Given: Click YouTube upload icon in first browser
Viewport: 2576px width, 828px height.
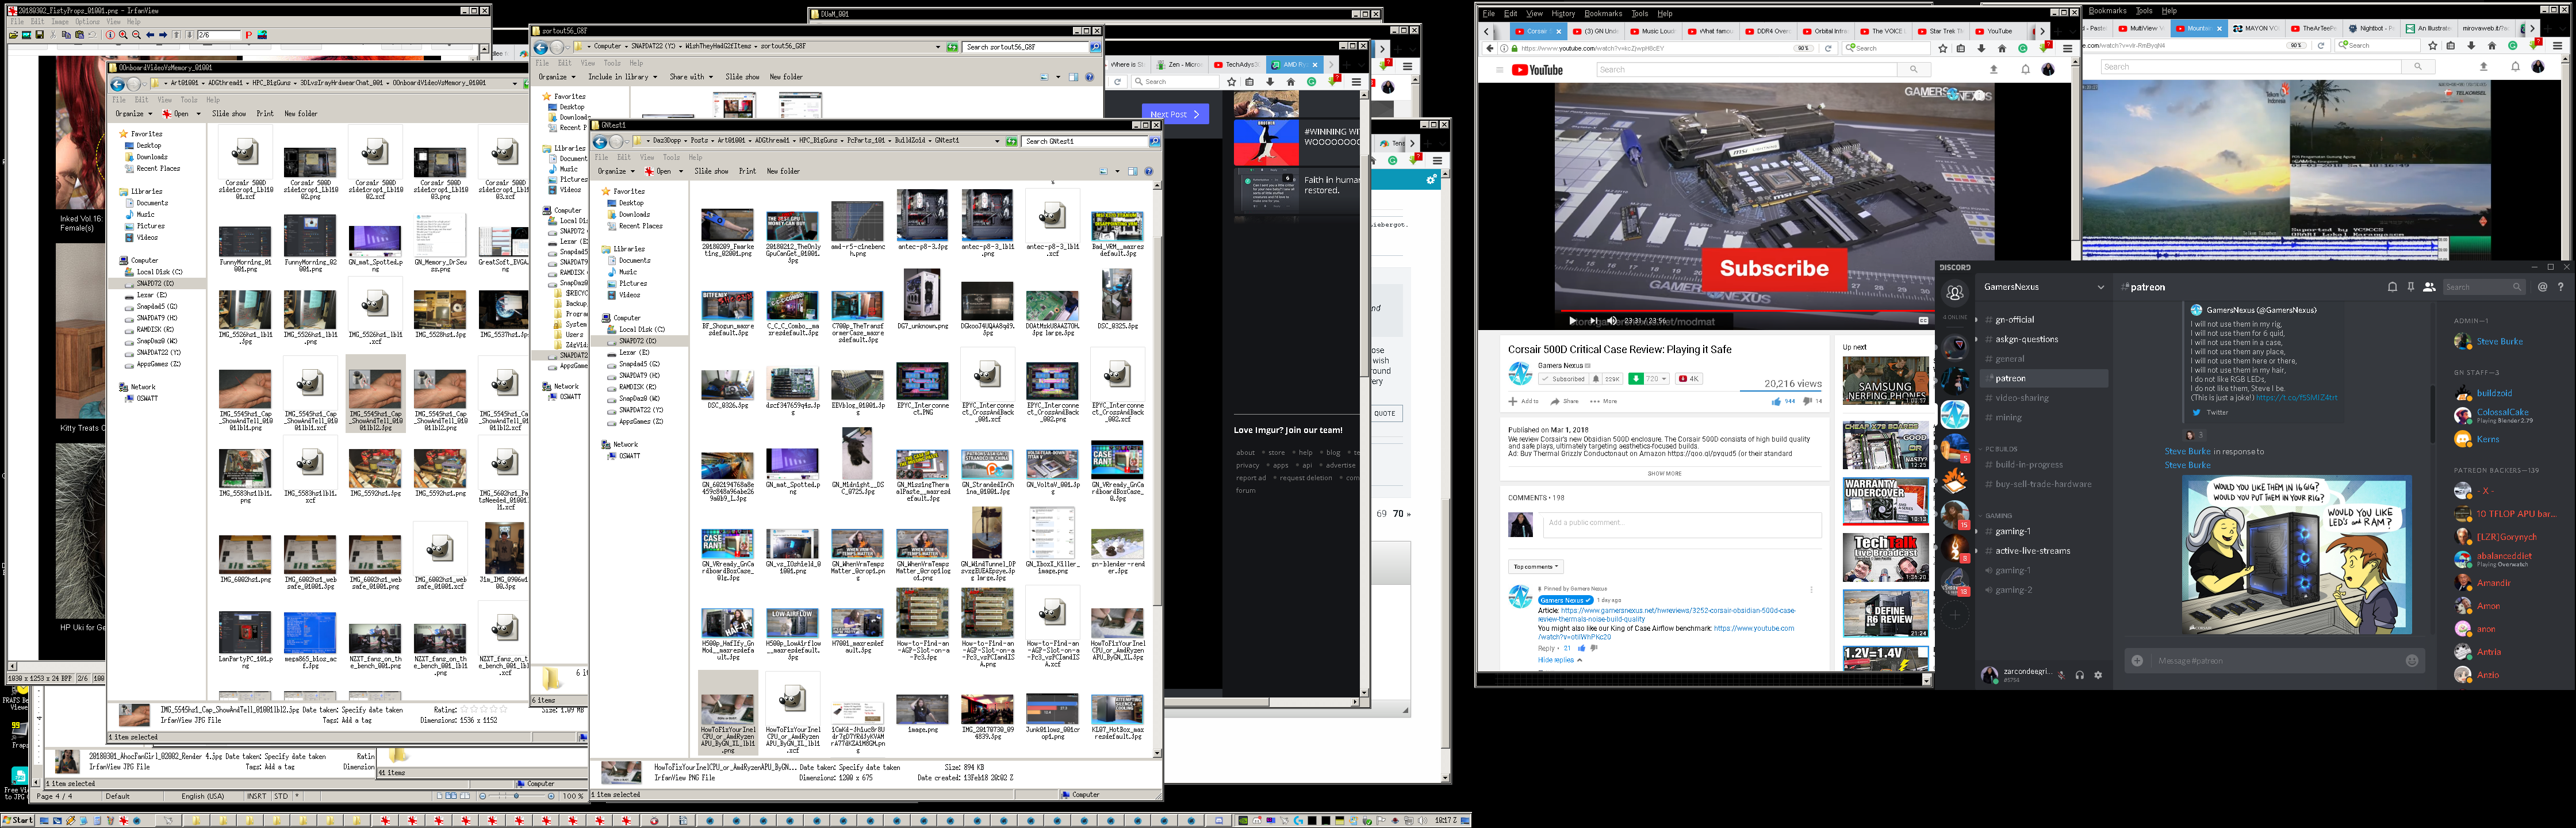Looking at the screenshot, I should [1993, 70].
